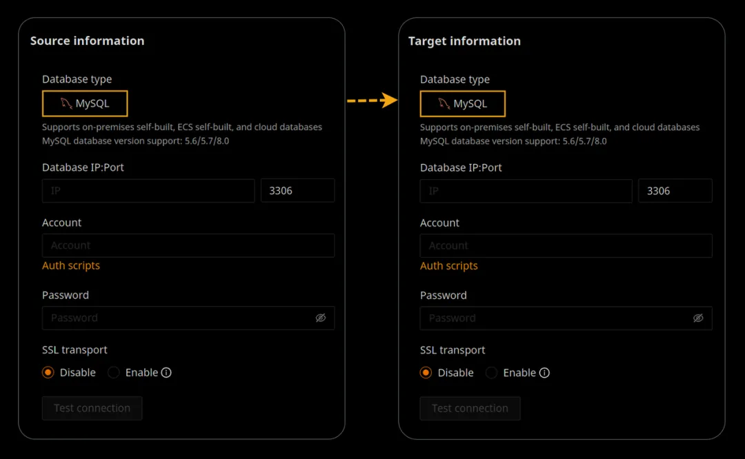Focus the target database IP field
Viewport: 745px width, 459px height.
pyautogui.click(x=526, y=191)
